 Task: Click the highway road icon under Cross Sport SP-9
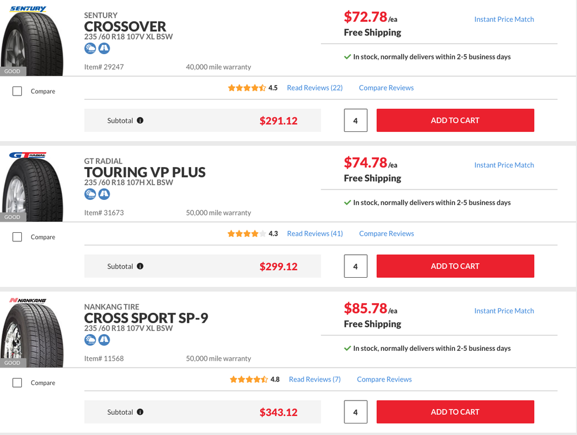[x=104, y=341]
